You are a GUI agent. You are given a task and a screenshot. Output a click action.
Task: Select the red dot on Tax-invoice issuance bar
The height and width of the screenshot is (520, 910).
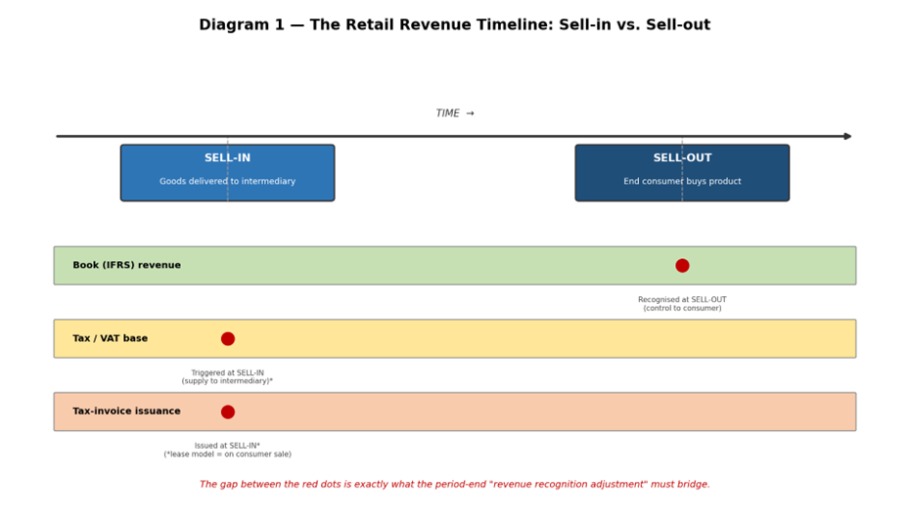click(x=227, y=412)
